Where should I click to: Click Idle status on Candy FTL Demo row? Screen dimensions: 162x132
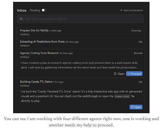tap(140, 82)
